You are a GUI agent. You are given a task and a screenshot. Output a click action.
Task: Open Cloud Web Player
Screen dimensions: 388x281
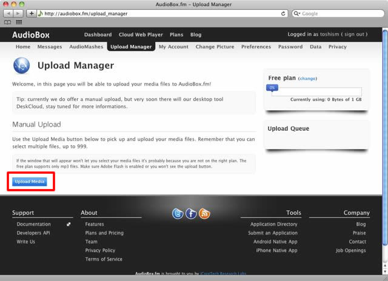[141, 35]
